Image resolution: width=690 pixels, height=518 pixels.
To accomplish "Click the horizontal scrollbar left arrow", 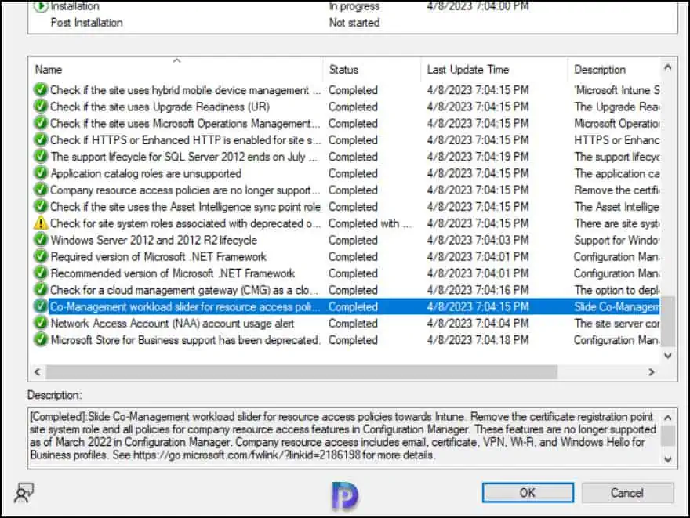I will [38, 372].
